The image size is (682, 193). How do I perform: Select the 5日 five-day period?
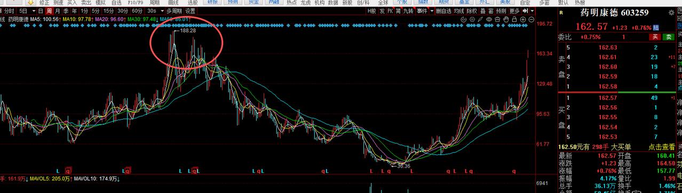click(x=23, y=11)
